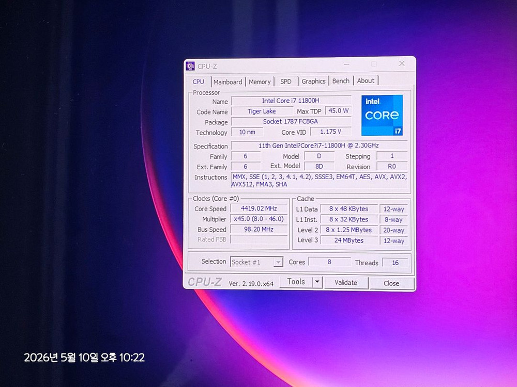This screenshot has width=517, height=387.
Task: Minimize the CPU-Z window
Action: point(346,64)
